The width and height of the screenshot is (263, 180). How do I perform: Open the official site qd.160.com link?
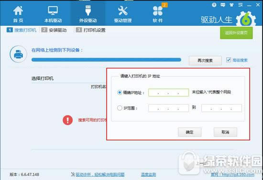click(232, 175)
